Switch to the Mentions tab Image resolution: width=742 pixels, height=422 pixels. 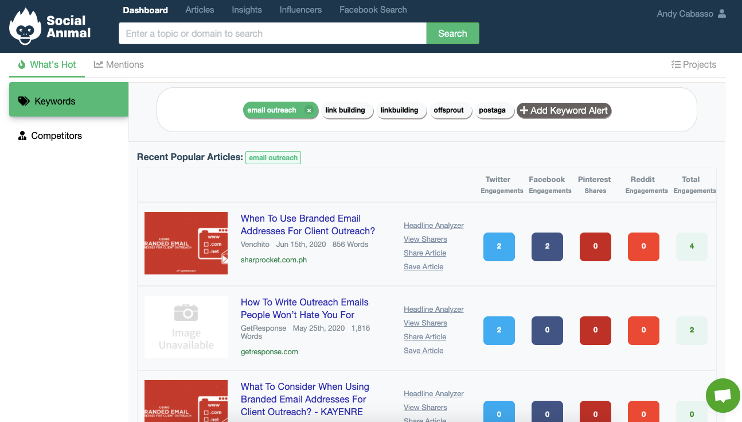pyautogui.click(x=119, y=64)
